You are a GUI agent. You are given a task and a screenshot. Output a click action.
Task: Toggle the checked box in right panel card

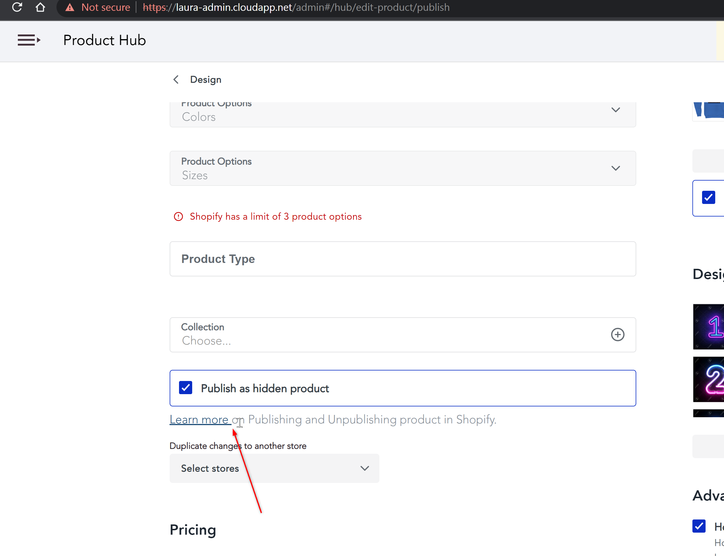(708, 198)
